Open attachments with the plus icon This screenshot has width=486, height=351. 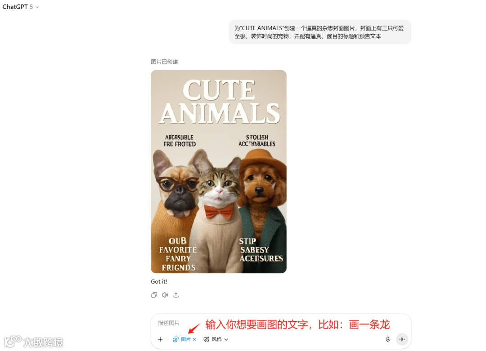click(x=160, y=339)
